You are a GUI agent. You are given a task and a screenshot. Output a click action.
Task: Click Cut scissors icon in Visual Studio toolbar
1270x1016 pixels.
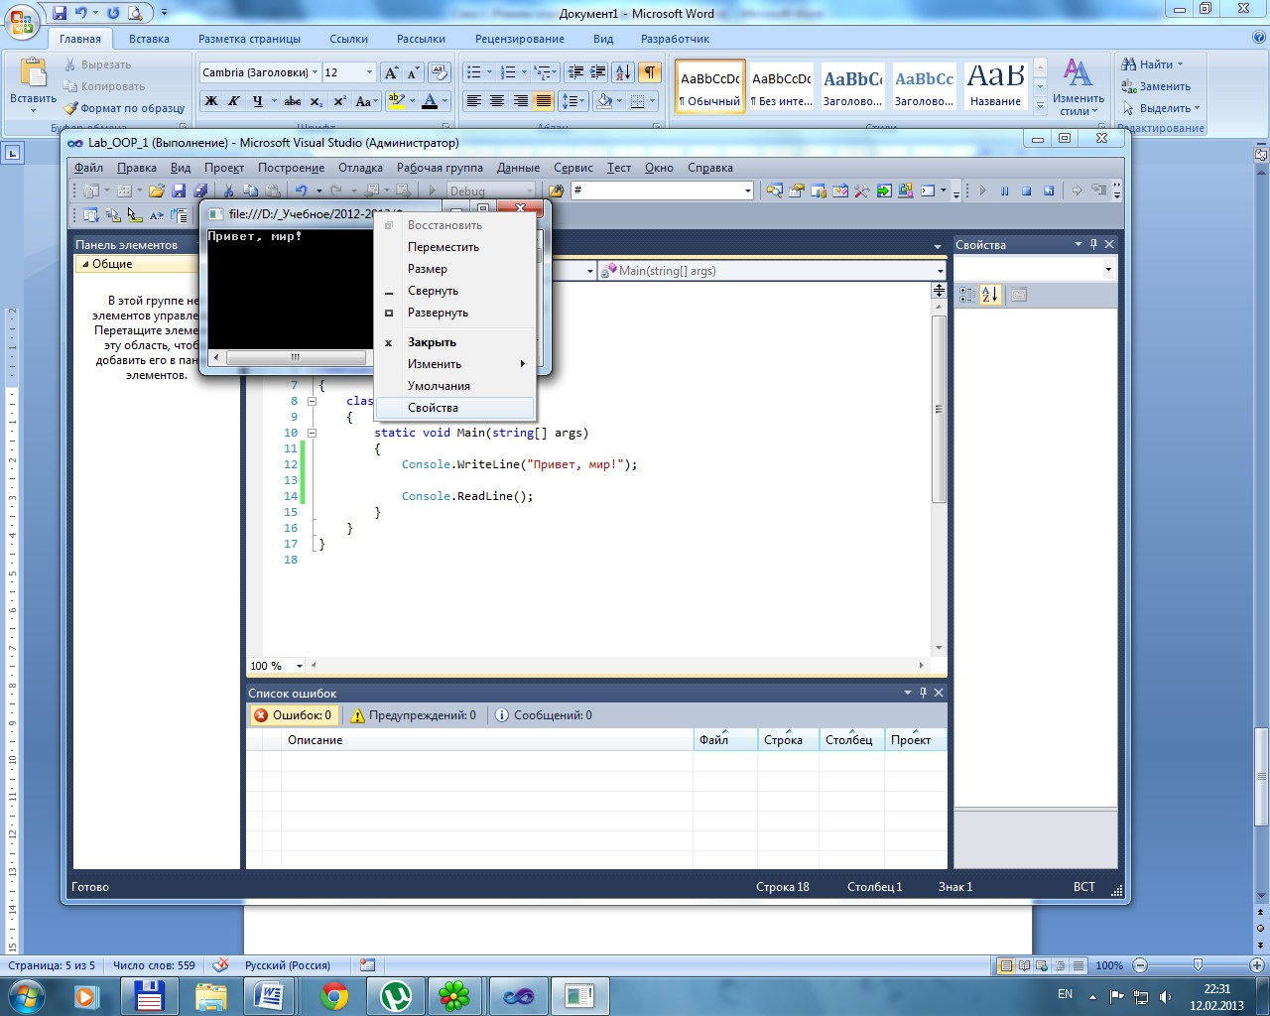[229, 190]
